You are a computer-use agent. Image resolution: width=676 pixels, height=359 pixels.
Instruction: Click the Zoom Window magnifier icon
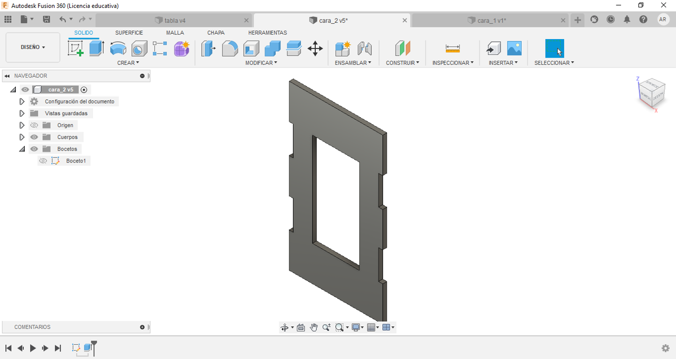[x=340, y=327]
